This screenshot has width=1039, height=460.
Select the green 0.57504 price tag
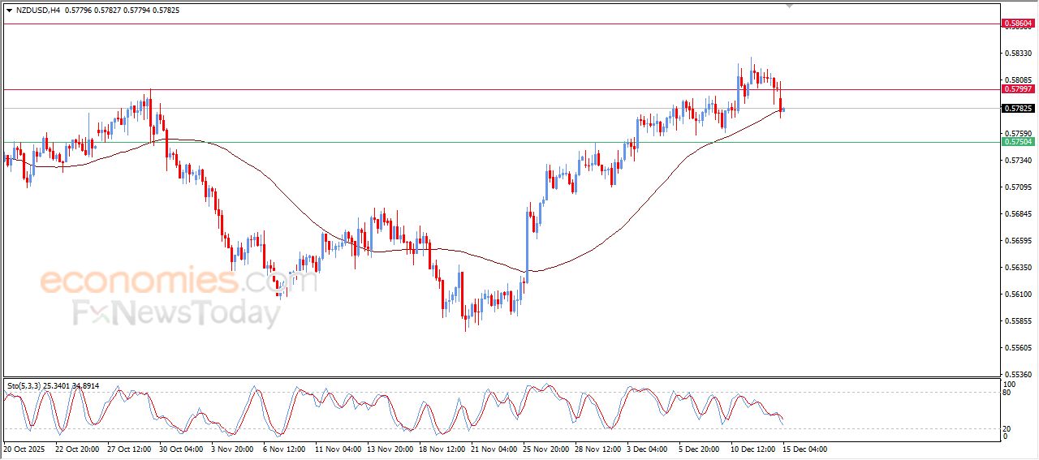pos(1018,142)
